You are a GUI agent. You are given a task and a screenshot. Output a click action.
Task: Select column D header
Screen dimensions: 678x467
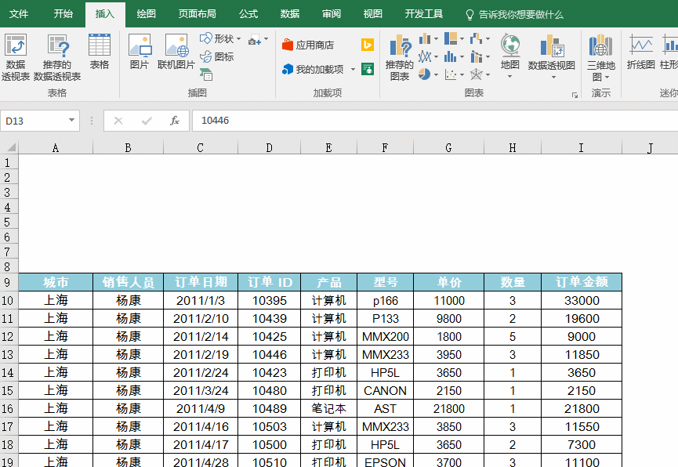(x=269, y=148)
